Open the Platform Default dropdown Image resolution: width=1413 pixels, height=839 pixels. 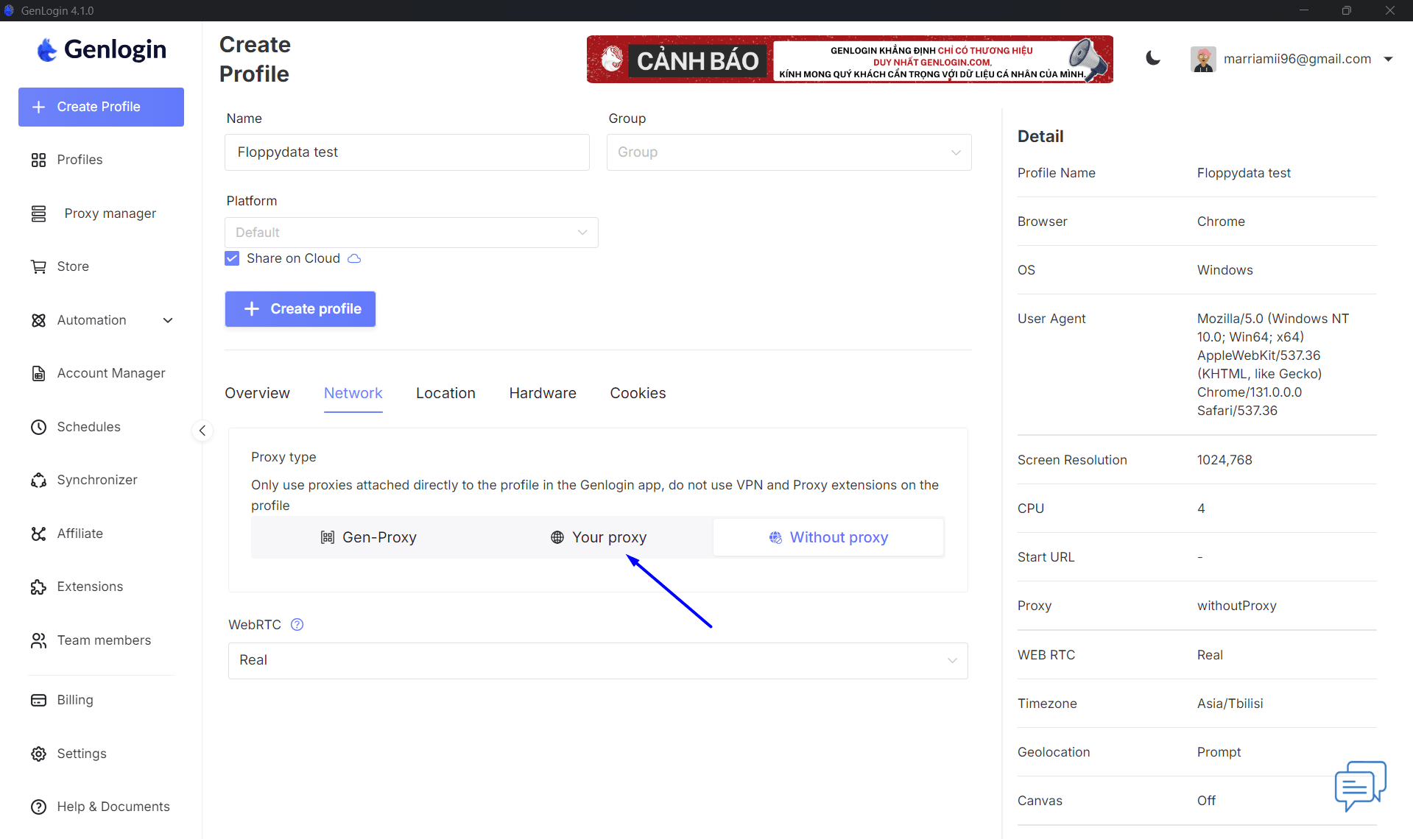[412, 233]
